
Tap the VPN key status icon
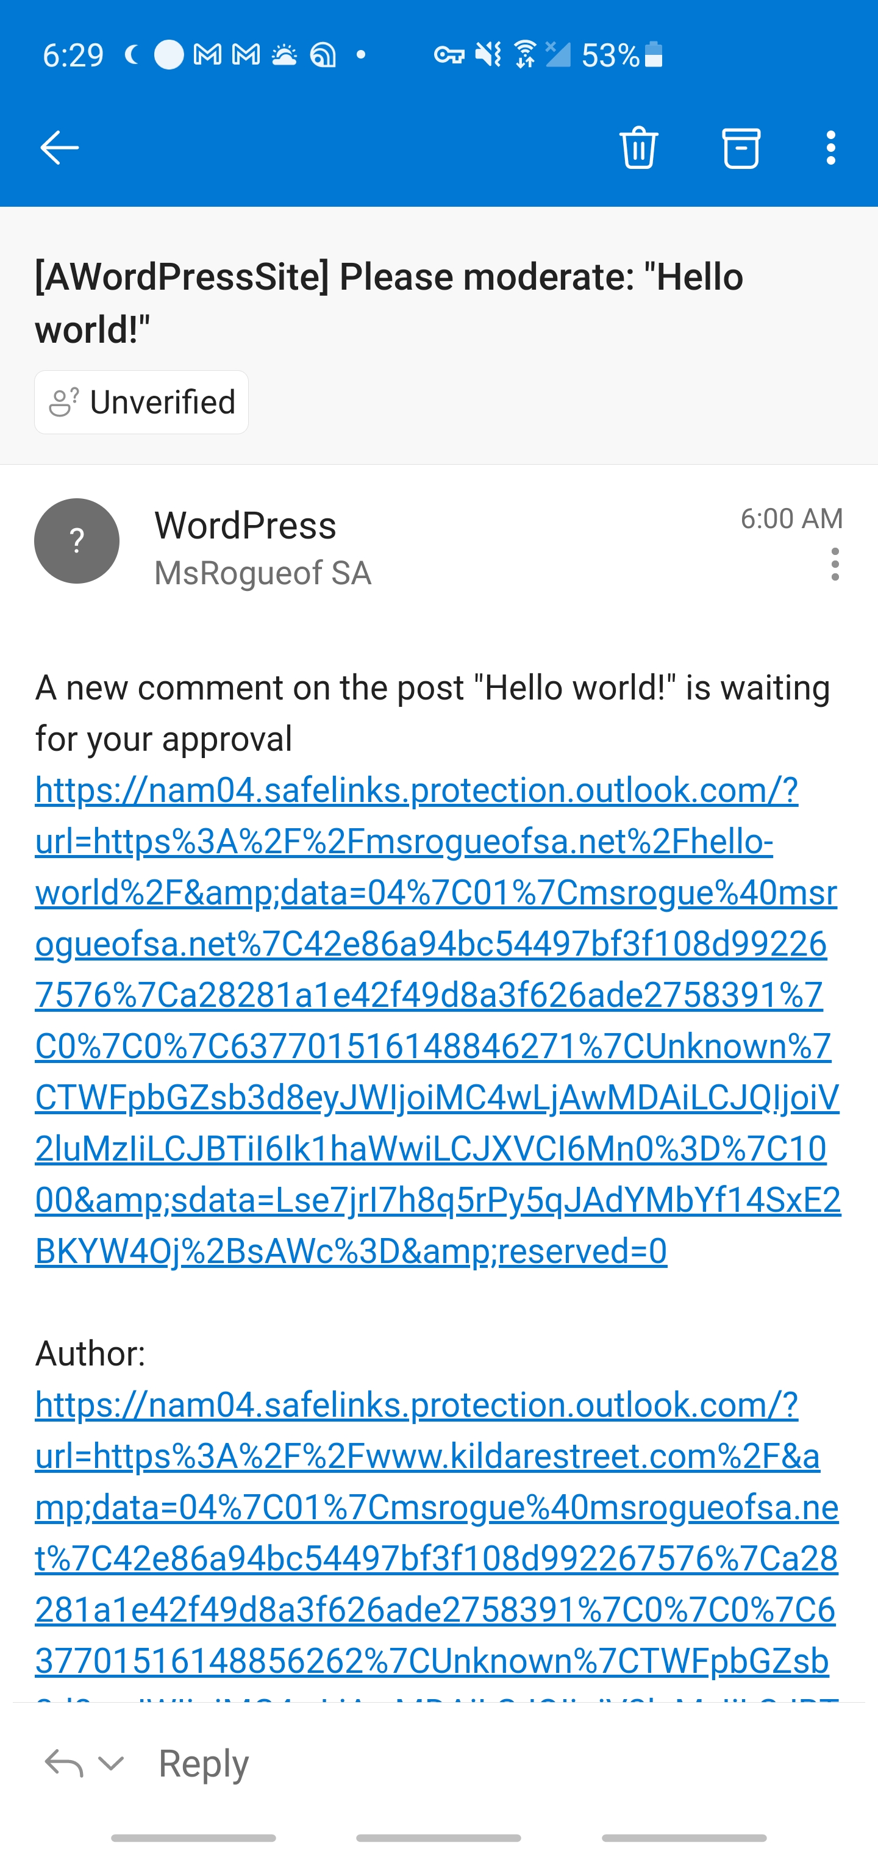pos(449,55)
